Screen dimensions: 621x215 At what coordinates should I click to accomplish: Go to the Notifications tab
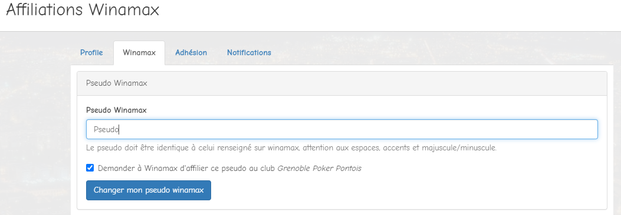tap(249, 52)
